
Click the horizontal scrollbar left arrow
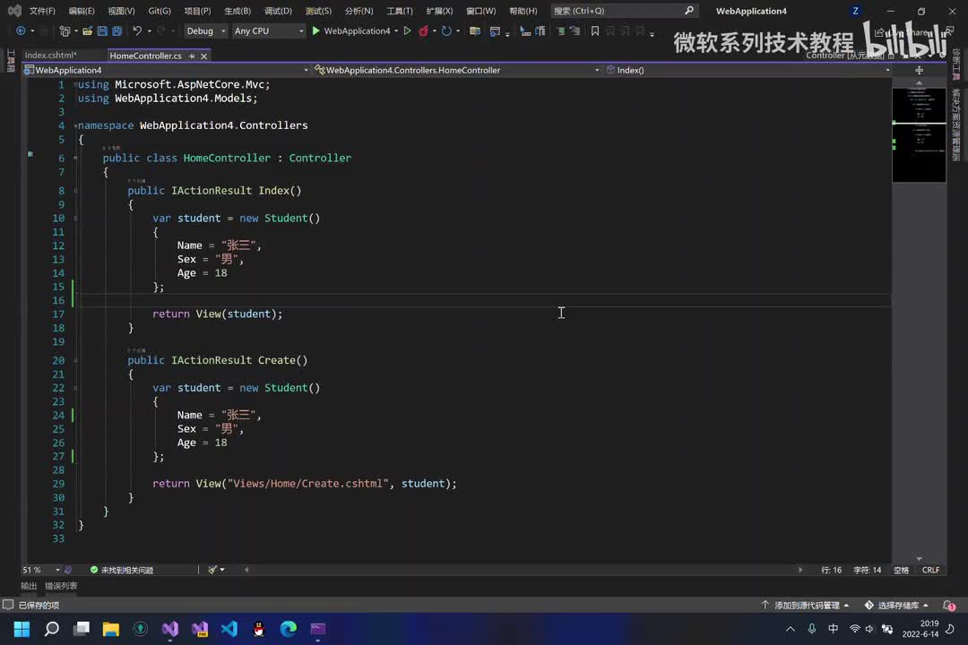tap(247, 570)
